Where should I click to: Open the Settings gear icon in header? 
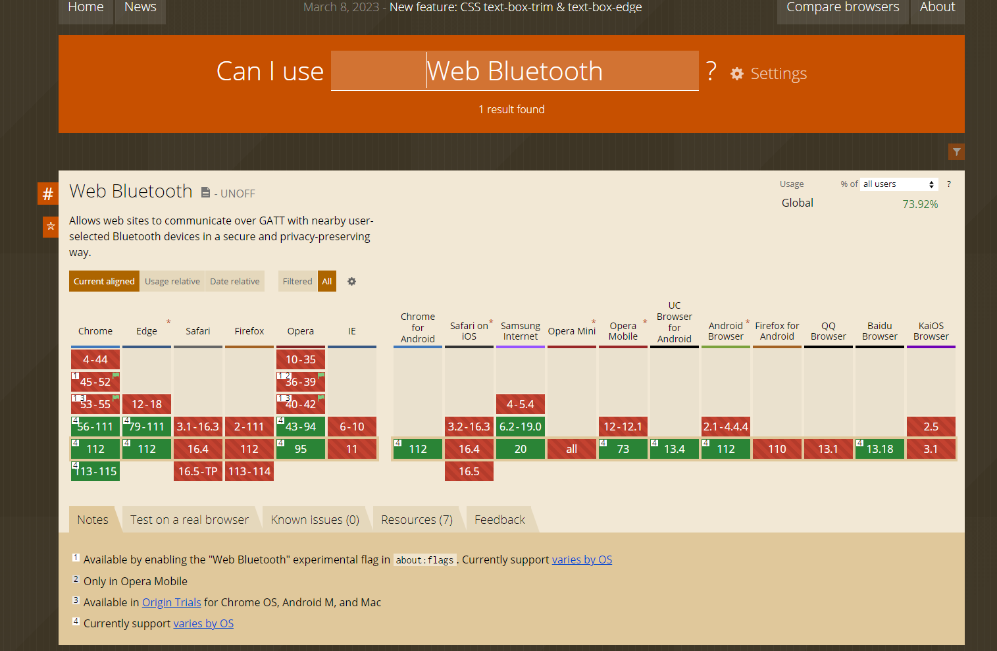point(737,74)
